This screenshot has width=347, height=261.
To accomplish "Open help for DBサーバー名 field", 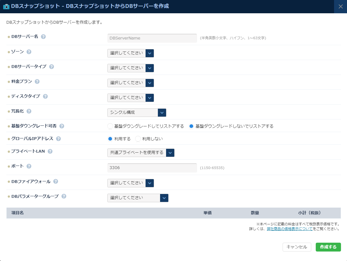I will [44, 36].
